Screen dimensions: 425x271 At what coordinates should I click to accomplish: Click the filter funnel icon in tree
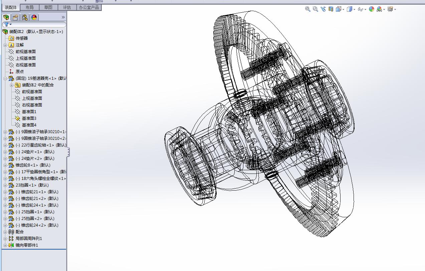tap(6, 24)
